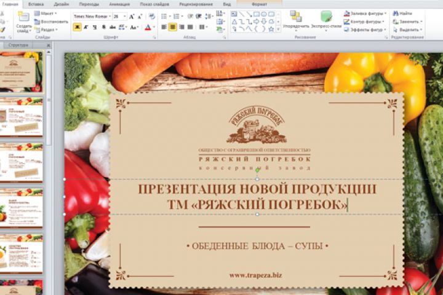Toggle text shadow formatting
Image resolution: width=443 pixels, height=295 pixels.
[103, 27]
